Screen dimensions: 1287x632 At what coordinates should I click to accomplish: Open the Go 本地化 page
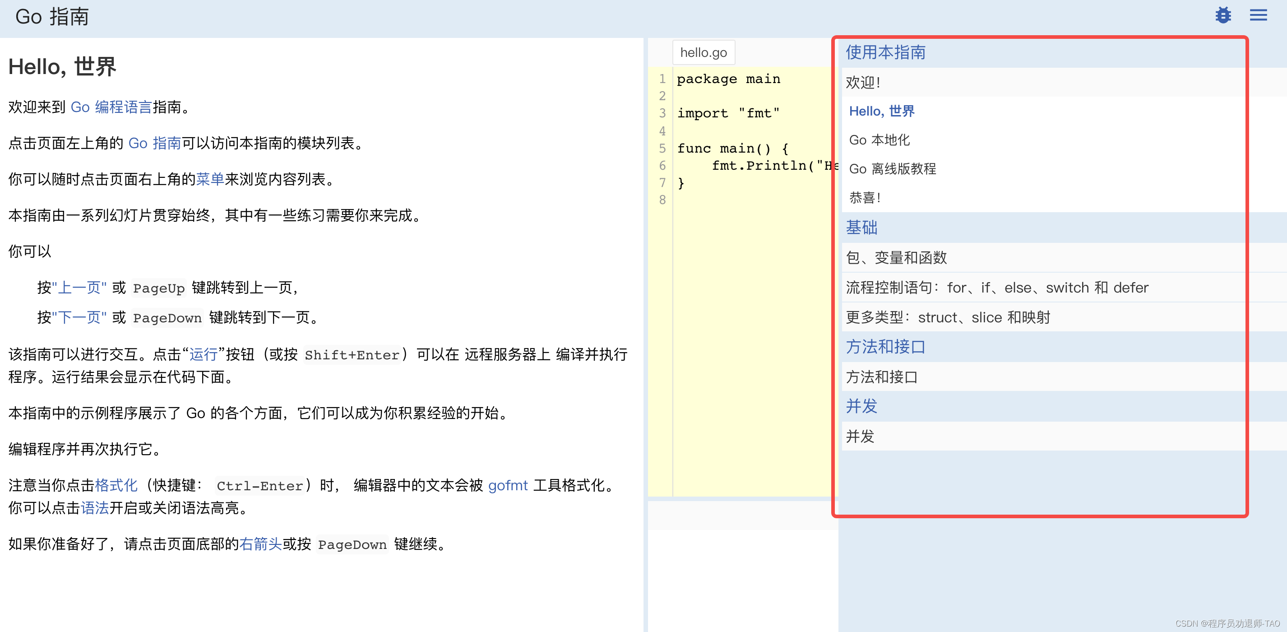[x=880, y=140]
